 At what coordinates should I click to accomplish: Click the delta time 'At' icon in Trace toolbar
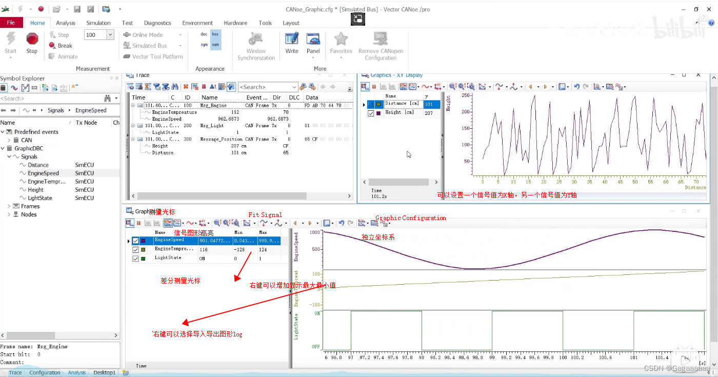[x=213, y=87]
